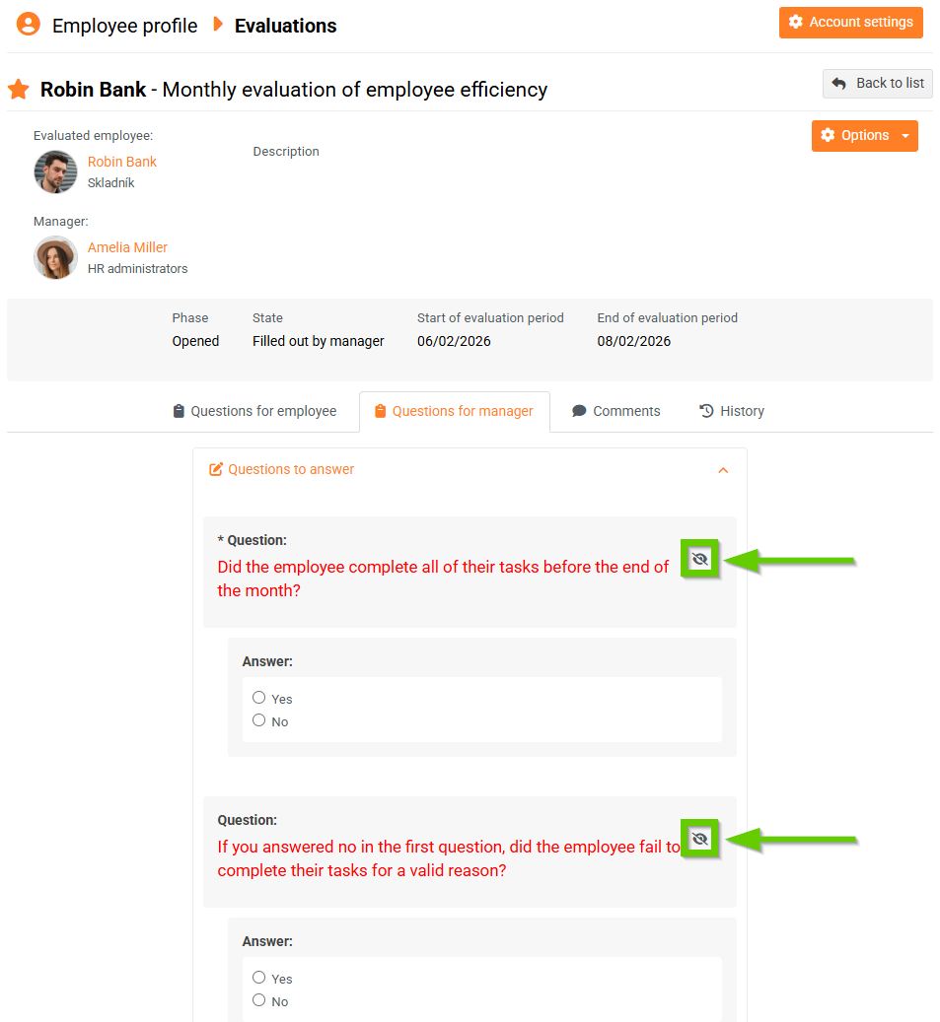Go Back to list
The image size is (940, 1022).
pos(878,84)
